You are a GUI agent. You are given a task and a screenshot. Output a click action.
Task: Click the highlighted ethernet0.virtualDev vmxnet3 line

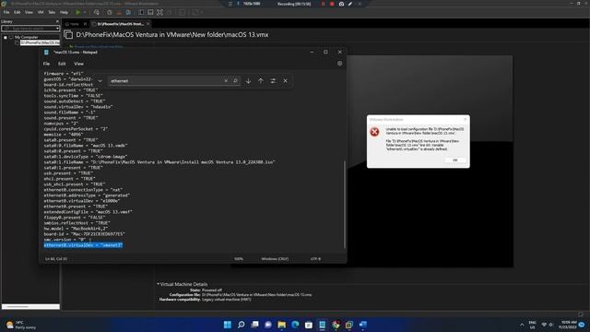tap(83, 245)
